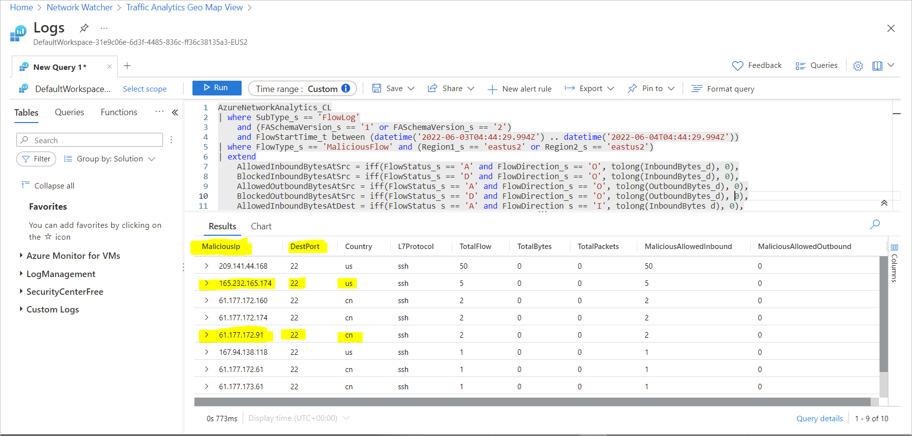Switch to Queries side tab

(69, 112)
